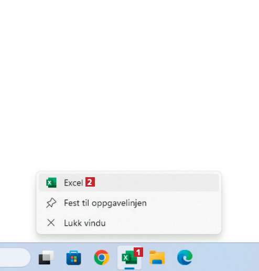259x271 pixels.
Task: Click the red badge numbered 1
Action: click(x=138, y=252)
